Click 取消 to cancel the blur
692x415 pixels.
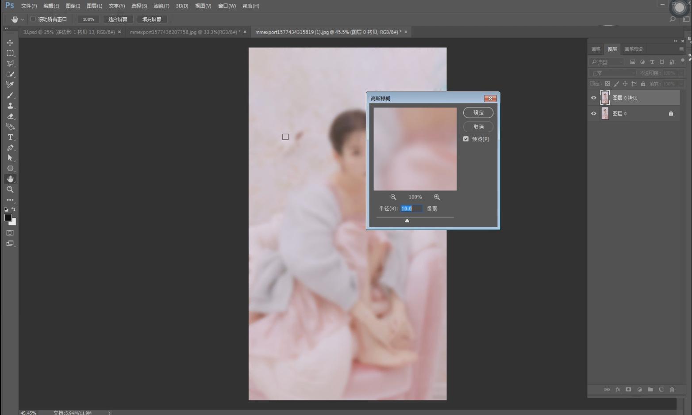pos(478,127)
